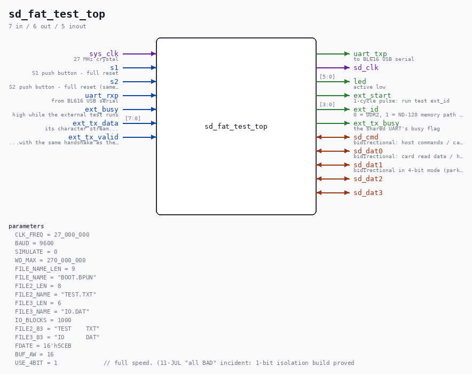Select the '7 in / 6 out / 5 inout' summary
This screenshot has width=472, height=374.
(x=48, y=26)
